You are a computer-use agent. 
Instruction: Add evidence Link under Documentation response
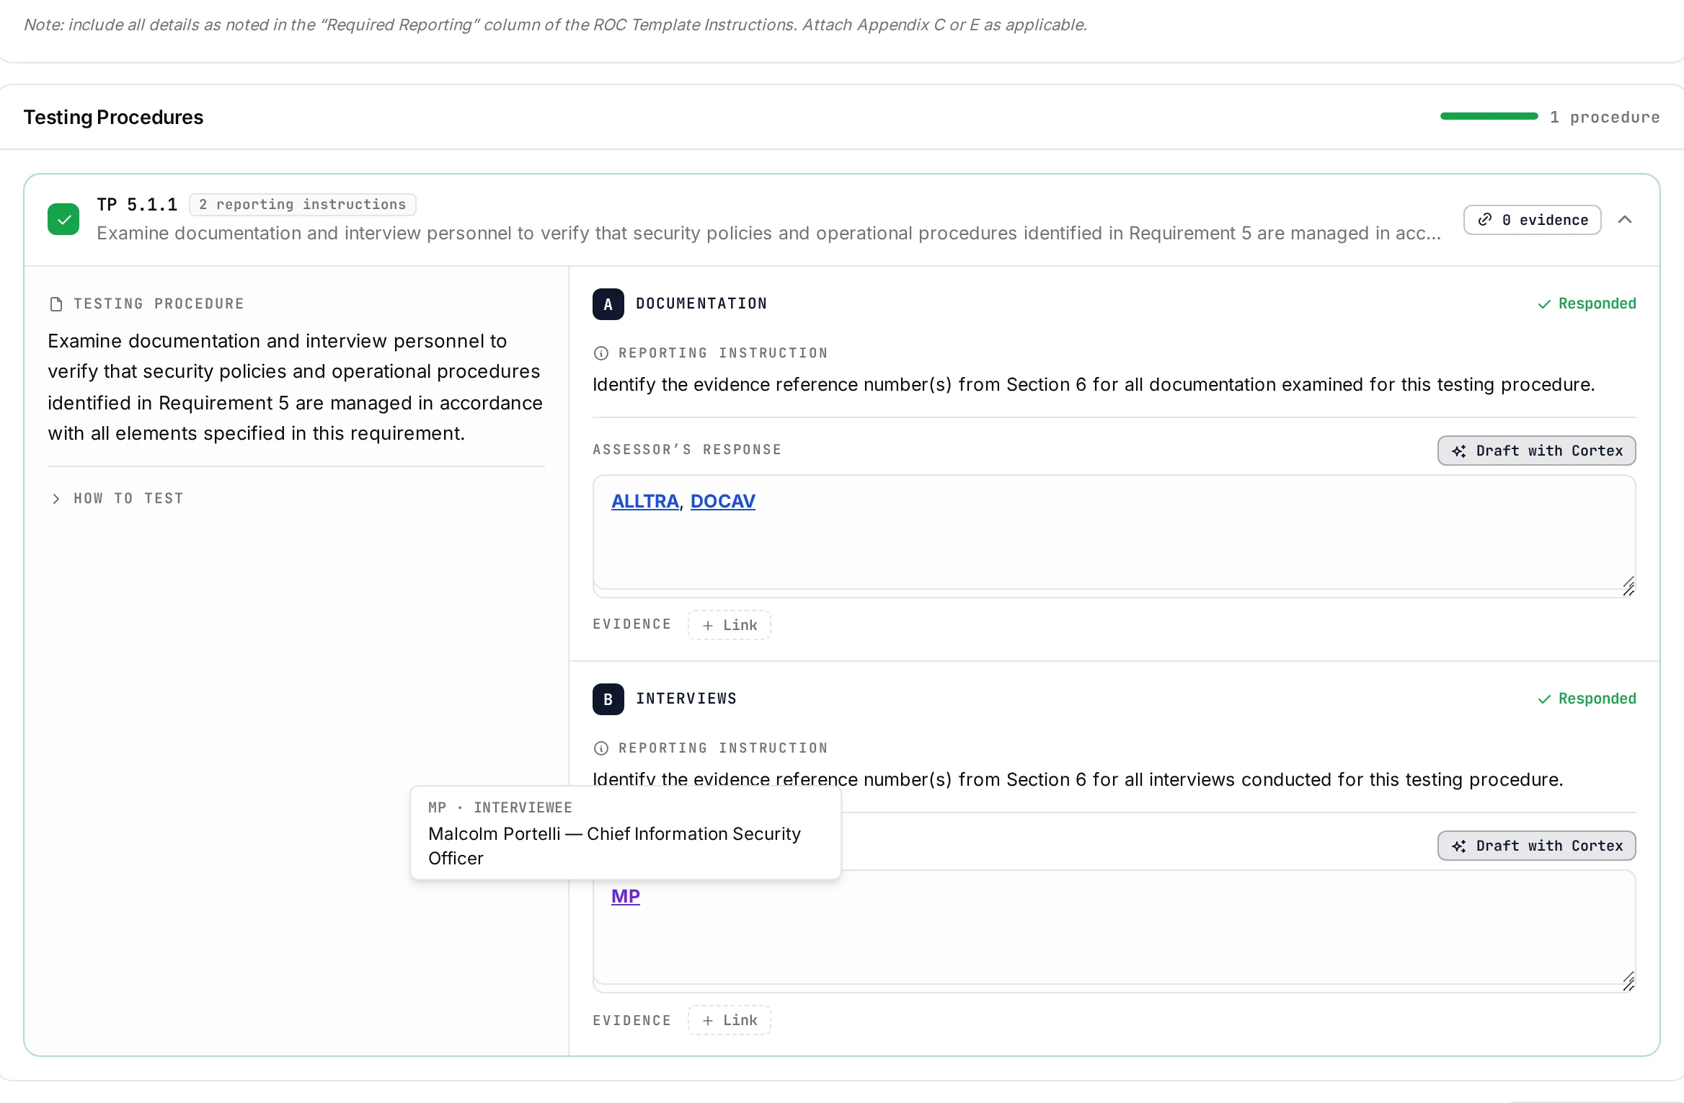tap(730, 625)
